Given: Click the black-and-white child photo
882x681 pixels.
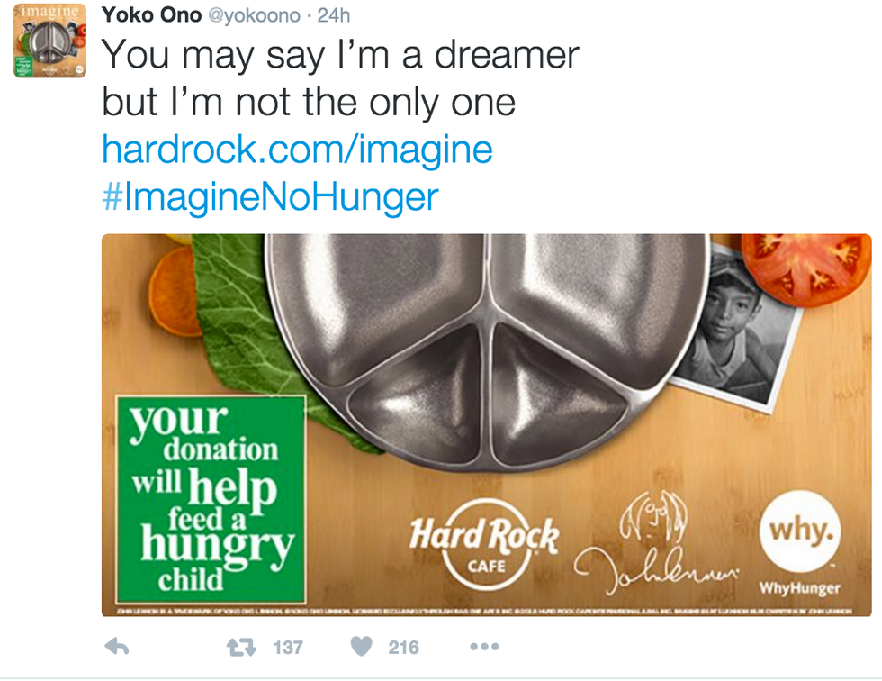Looking at the screenshot, I should pos(738,328).
